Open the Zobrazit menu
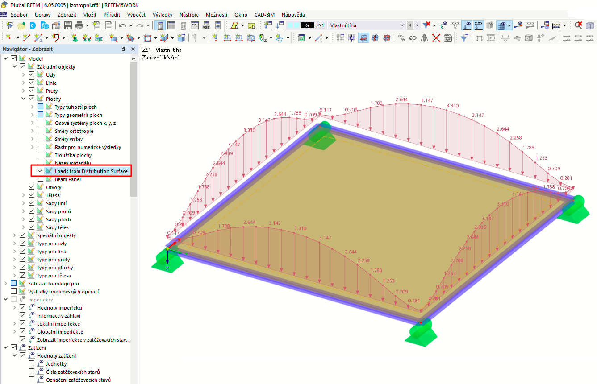Image resolution: width=597 pixels, height=384 pixels. 67,15
